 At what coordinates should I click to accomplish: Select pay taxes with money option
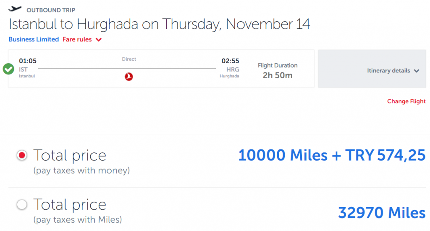[22, 155]
